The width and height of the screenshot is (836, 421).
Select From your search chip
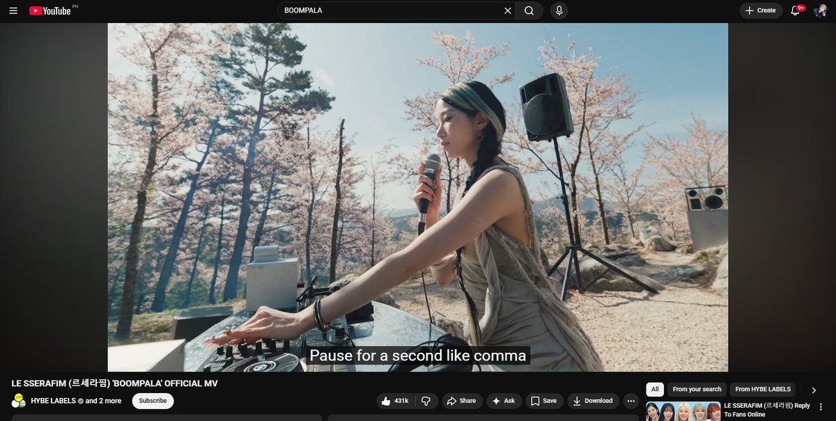pyautogui.click(x=697, y=390)
